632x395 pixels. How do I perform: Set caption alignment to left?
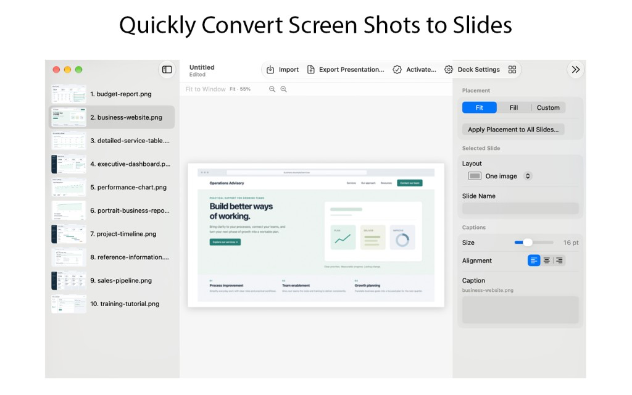click(x=534, y=260)
